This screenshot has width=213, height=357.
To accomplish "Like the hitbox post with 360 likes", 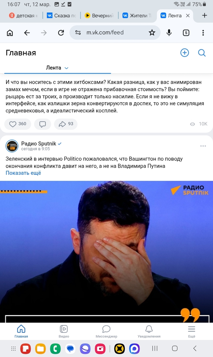I will [18, 124].
